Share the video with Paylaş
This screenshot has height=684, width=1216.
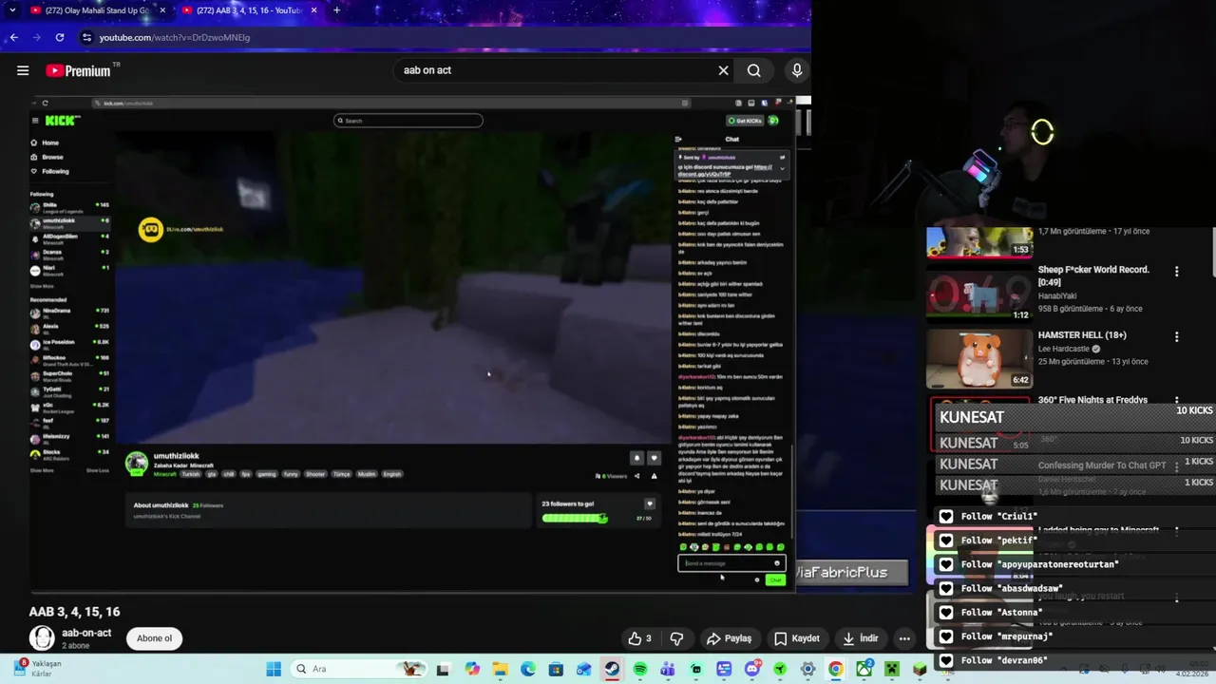coord(729,638)
